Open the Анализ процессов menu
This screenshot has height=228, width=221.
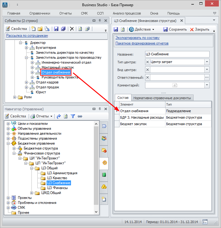(127, 13)
